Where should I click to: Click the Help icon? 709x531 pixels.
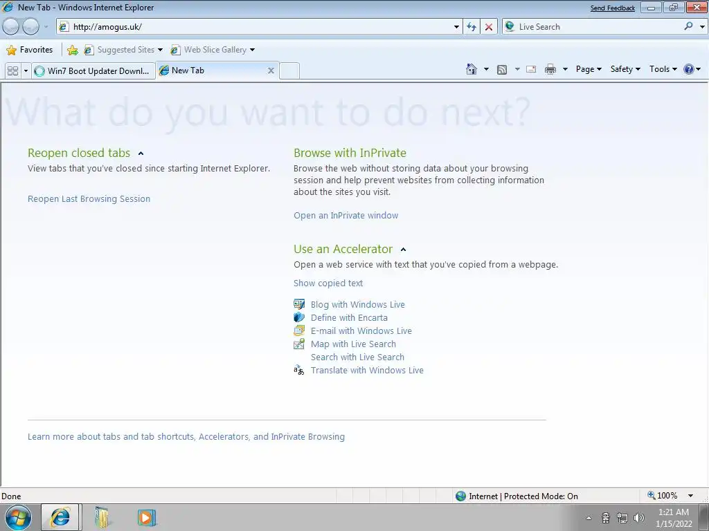pyautogui.click(x=689, y=69)
